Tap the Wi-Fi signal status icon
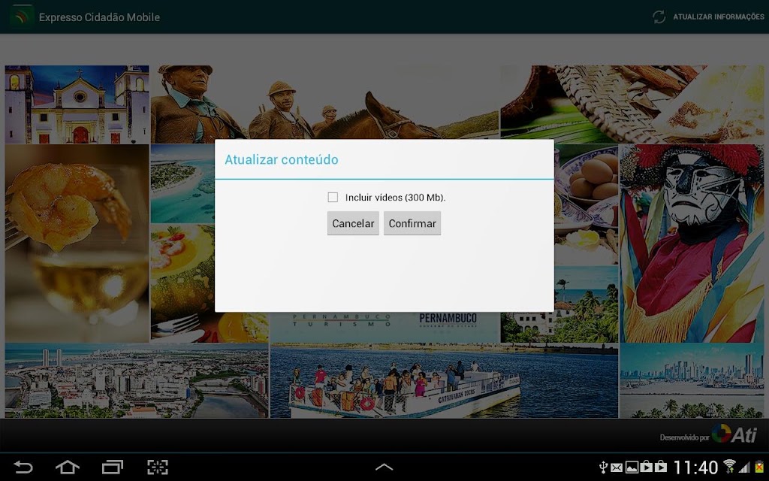This screenshot has height=481, width=769. tap(730, 466)
